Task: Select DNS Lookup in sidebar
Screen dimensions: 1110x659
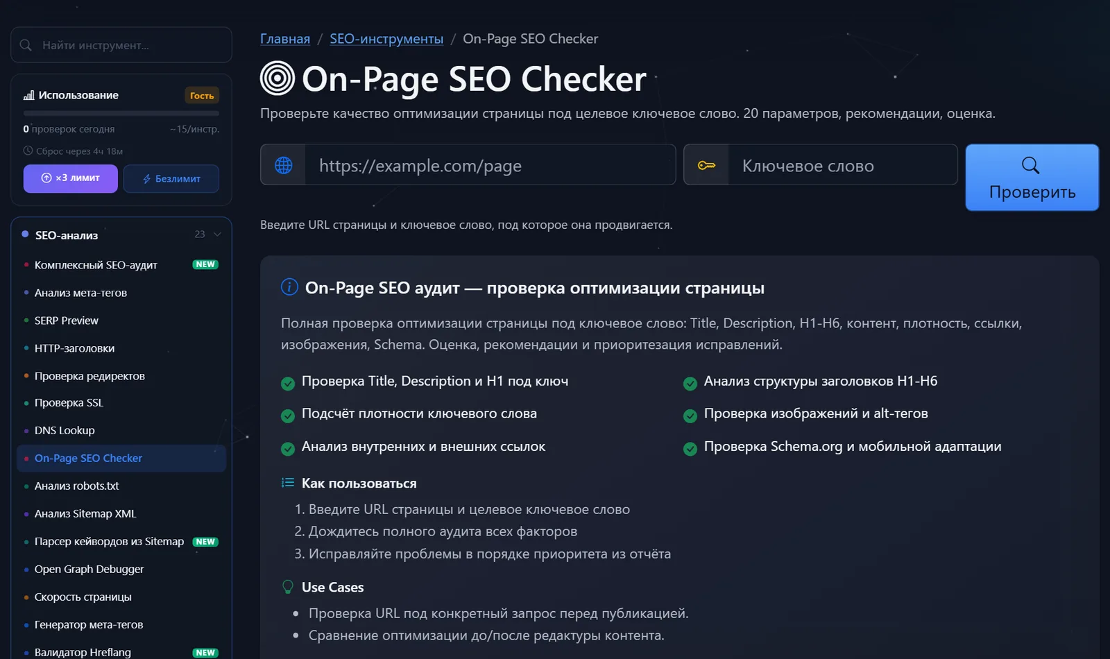Action: click(x=121, y=431)
